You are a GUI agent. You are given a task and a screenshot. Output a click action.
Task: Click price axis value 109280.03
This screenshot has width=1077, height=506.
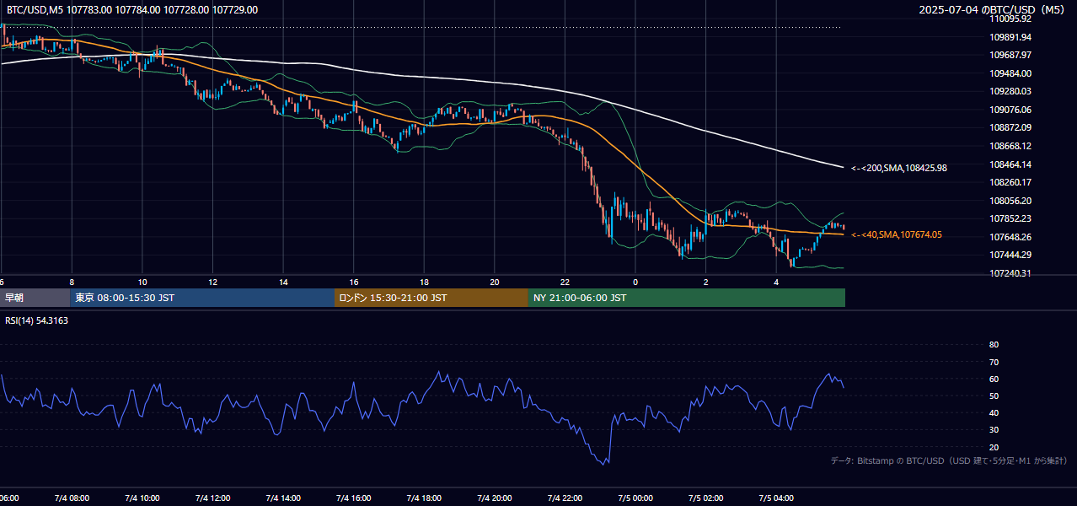[1010, 91]
